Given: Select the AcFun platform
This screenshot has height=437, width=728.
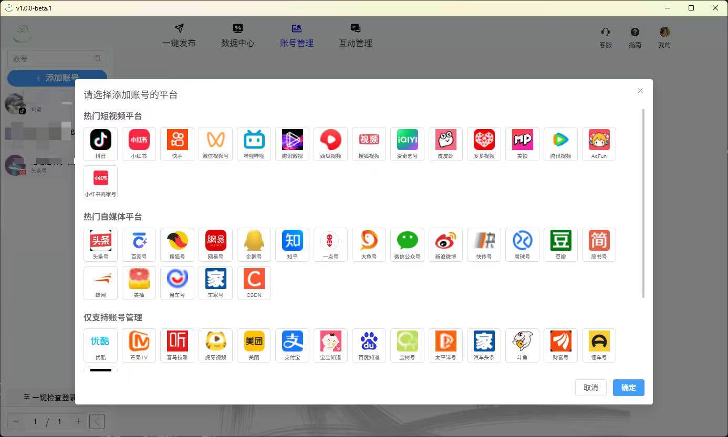Looking at the screenshot, I should point(599,144).
